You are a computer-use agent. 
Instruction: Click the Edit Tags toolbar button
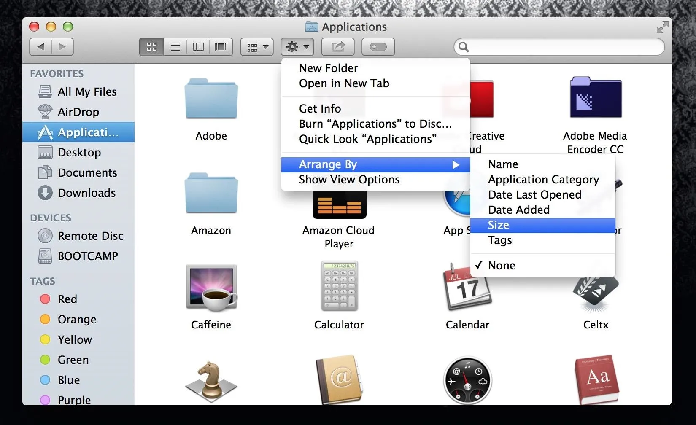(x=378, y=47)
